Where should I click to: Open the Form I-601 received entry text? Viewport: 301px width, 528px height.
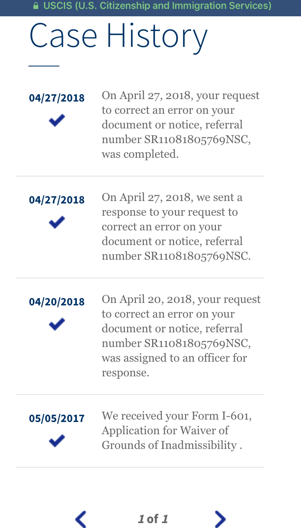click(177, 431)
